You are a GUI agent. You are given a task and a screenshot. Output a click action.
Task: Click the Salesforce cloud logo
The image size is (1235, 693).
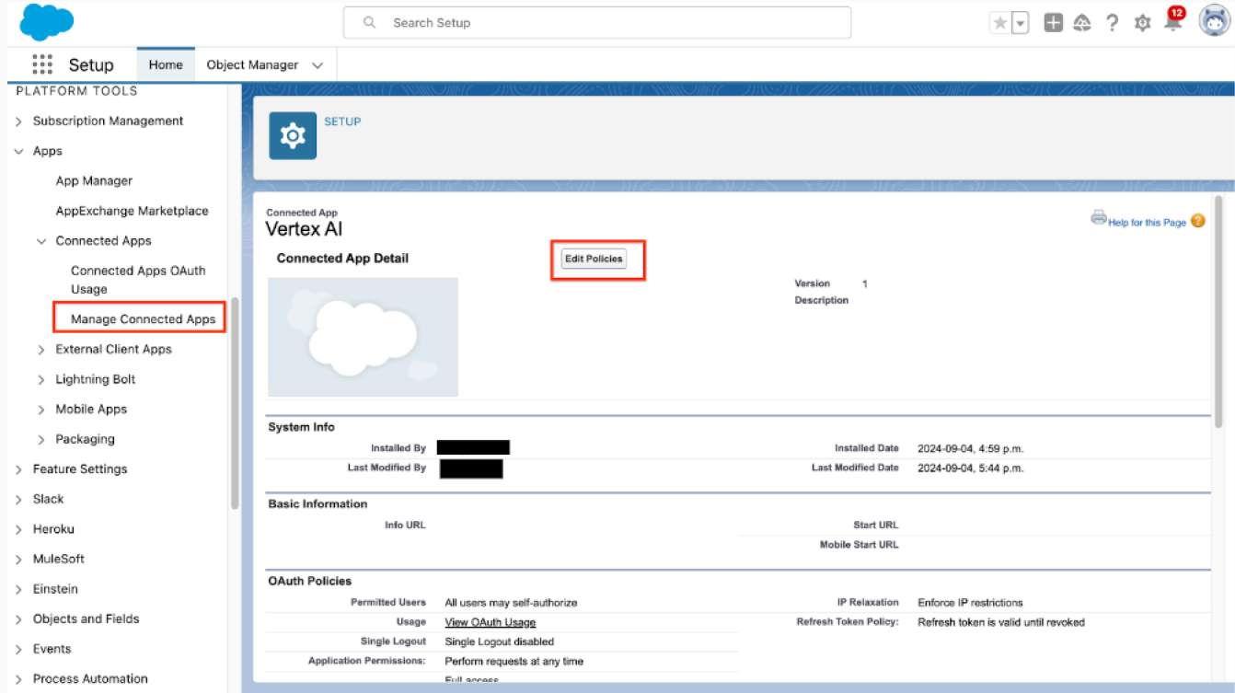[45, 21]
